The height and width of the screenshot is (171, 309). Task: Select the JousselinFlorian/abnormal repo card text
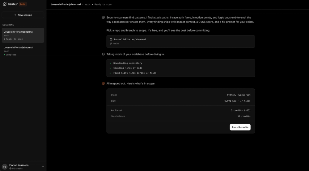tap(130, 39)
